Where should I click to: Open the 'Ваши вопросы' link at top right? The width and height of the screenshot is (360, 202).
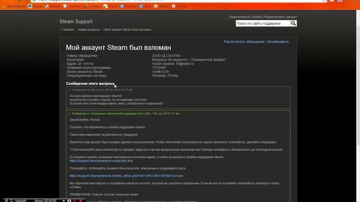(x=240, y=17)
